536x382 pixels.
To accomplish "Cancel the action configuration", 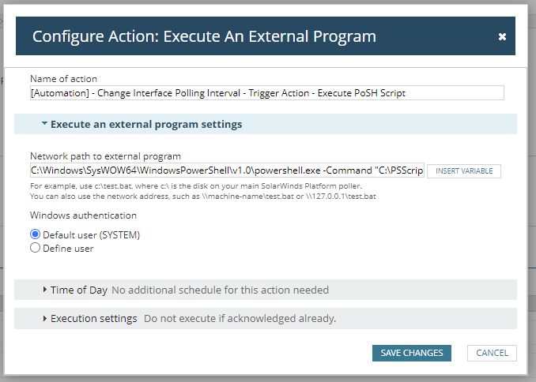I will point(492,353).
